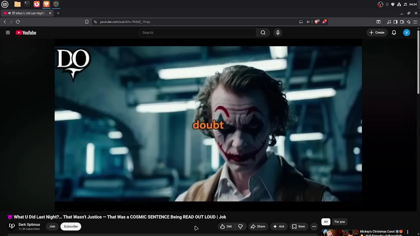Open the sound applet music note in the tray
The image size is (420, 236).
pos(405,4)
